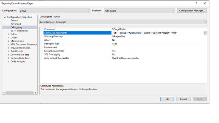Click the Command Arguments value field
The image size is (219, 123).
(x=157, y=33)
